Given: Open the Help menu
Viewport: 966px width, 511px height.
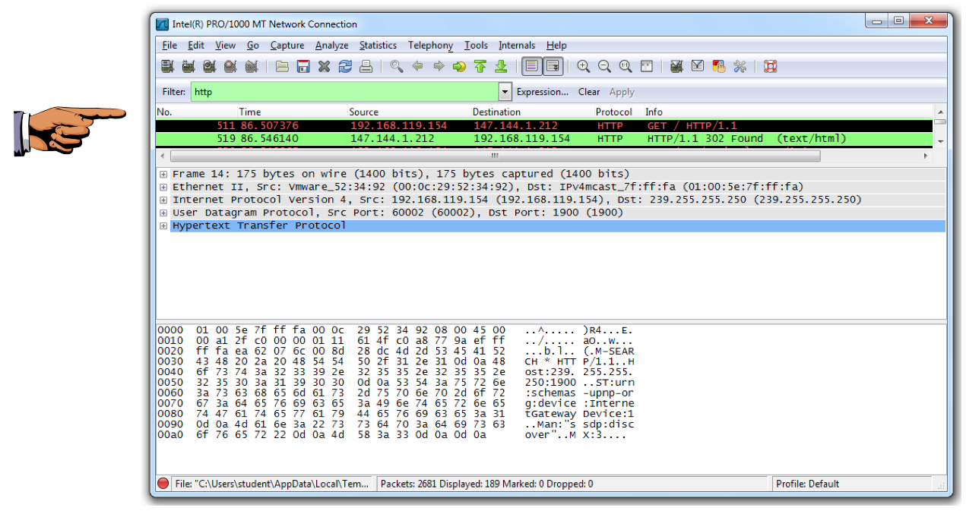Looking at the screenshot, I should click(x=556, y=46).
